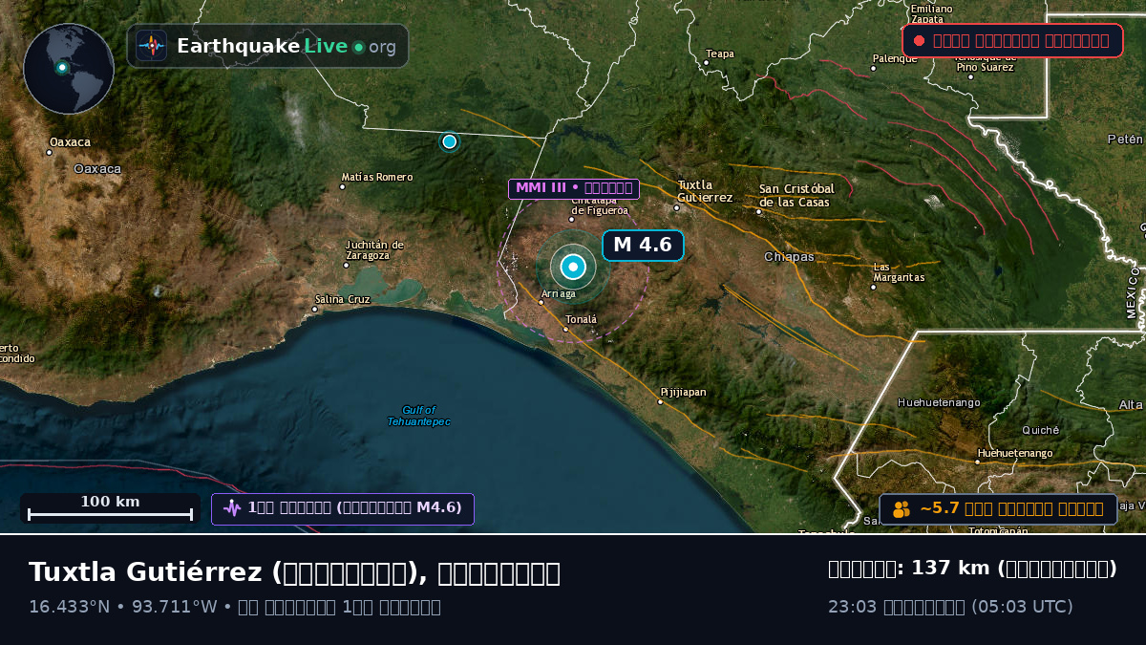Click the Gulf of Tehuantepec label
The image size is (1146, 645).
click(418, 416)
